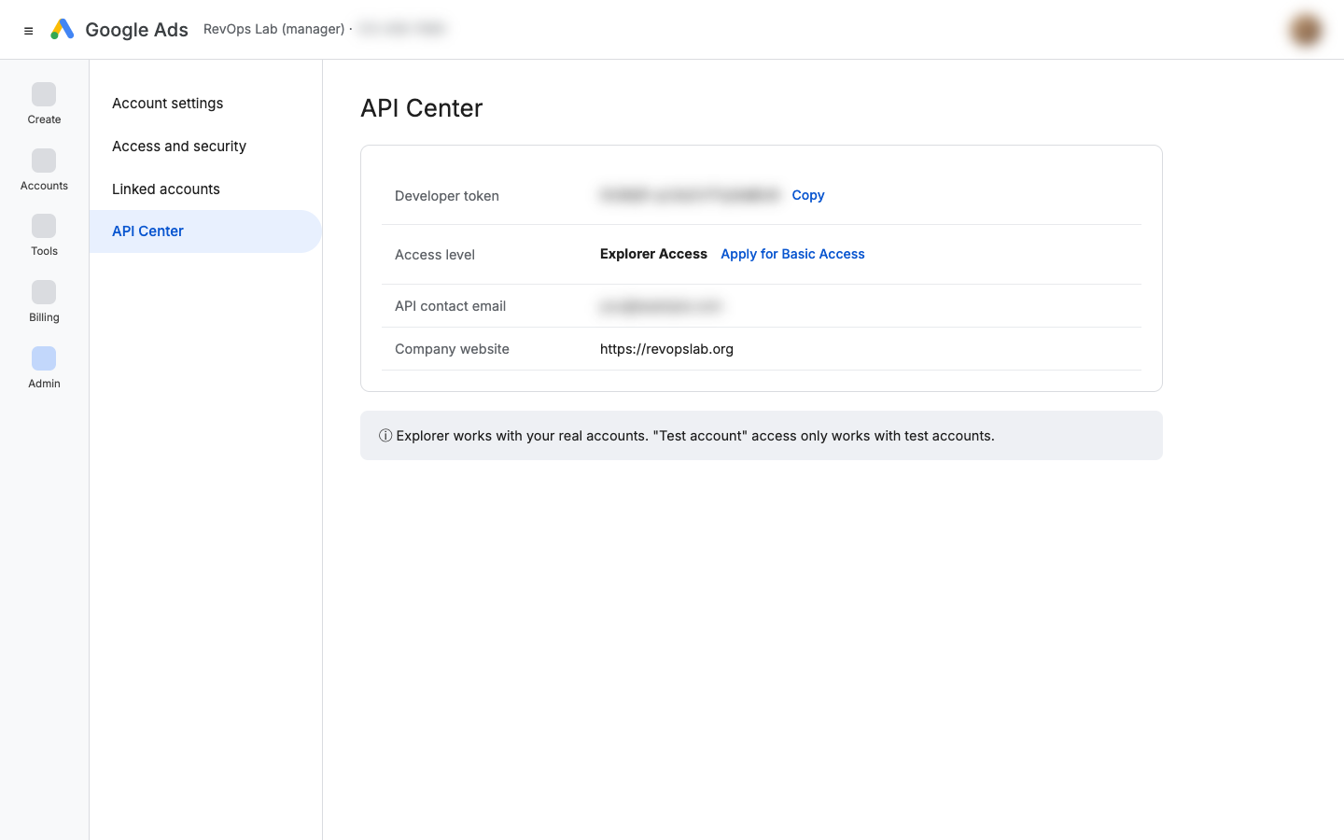Go to Account settings
Image resolution: width=1344 pixels, height=840 pixels.
click(168, 104)
